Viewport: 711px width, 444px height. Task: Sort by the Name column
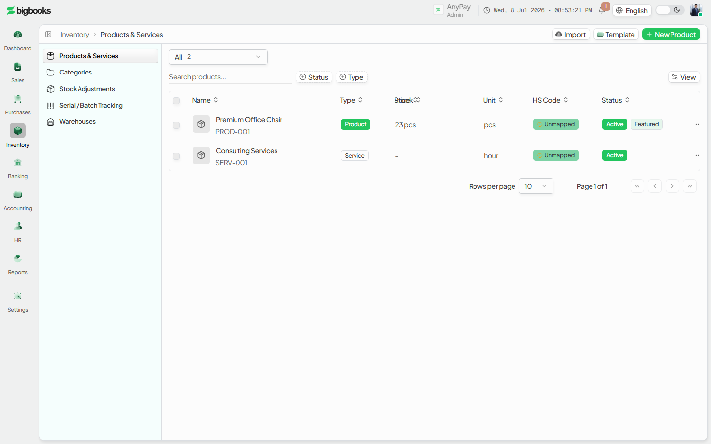[x=205, y=100]
